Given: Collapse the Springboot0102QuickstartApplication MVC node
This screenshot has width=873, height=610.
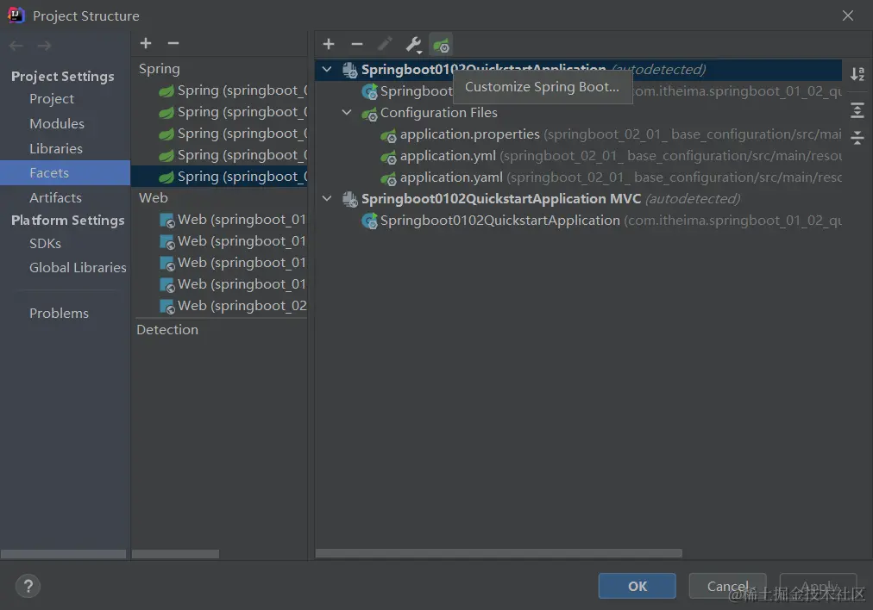Looking at the screenshot, I should [x=327, y=198].
